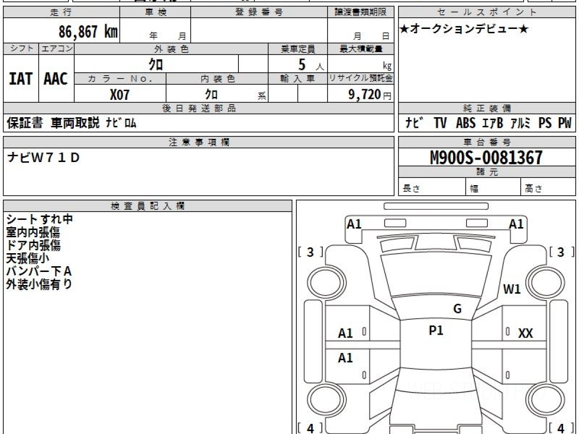Click the 譲渡書類期限 header cell
Viewport: 579px width, 434px height.
point(361,13)
